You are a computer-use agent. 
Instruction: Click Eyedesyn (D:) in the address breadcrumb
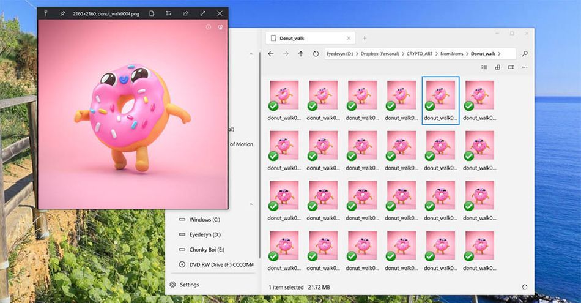[339, 54]
